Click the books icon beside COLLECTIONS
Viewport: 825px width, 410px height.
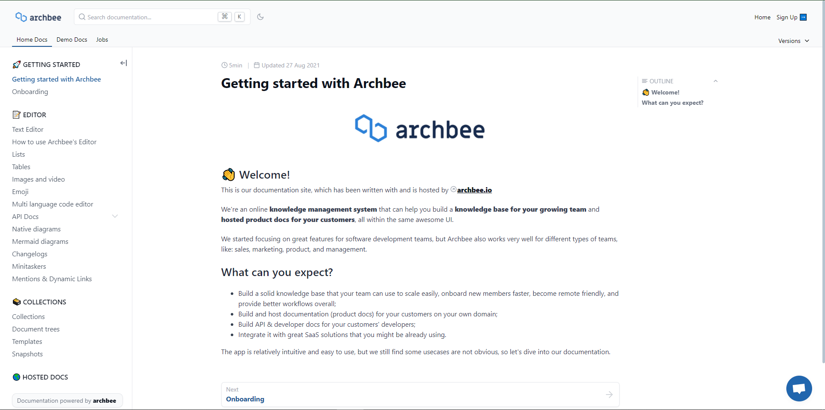click(x=16, y=301)
